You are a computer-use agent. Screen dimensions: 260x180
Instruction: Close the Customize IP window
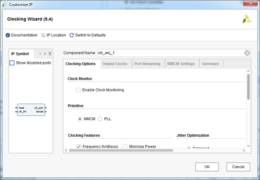click(x=251, y=3)
